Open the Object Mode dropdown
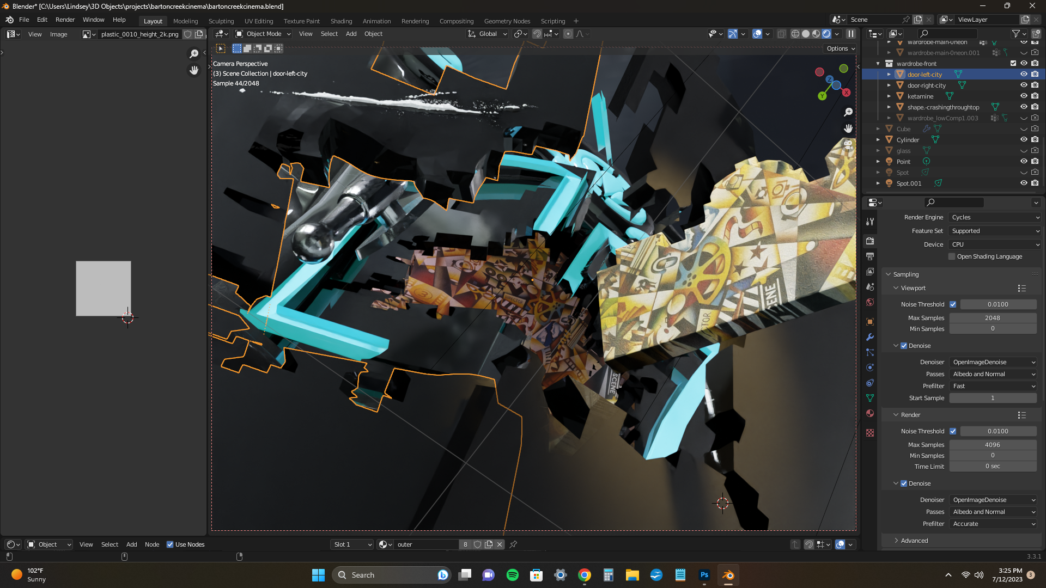The image size is (1046, 588). [264, 34]
